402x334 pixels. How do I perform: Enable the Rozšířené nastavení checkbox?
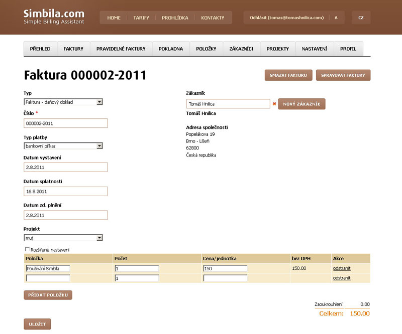27,249
